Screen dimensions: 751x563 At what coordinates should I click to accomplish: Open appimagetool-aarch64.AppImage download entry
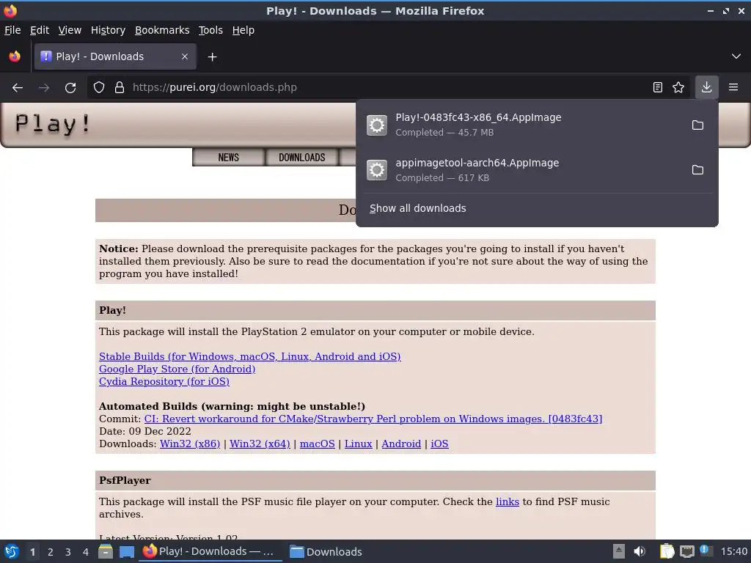(522, 170)
